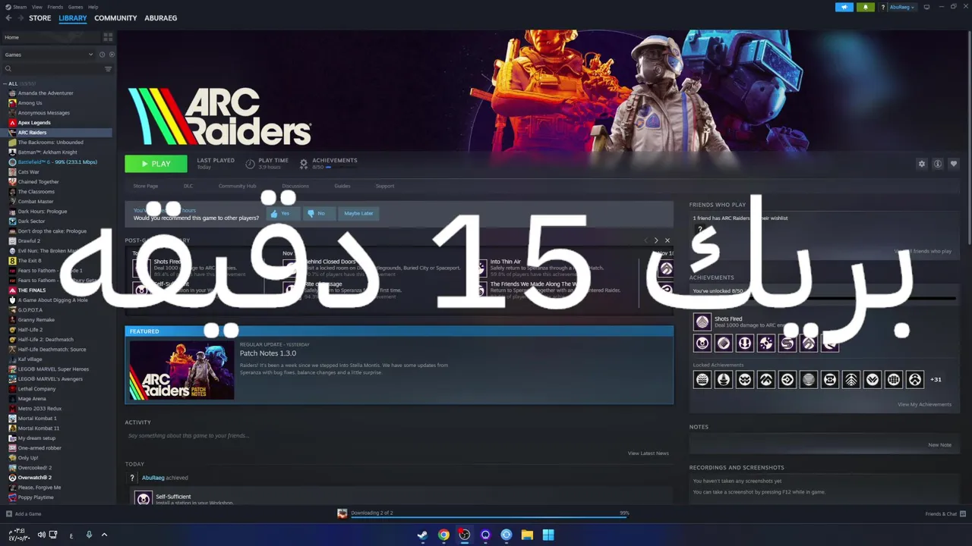
Task: Click the Home button in sidebar
Action: tap(50, 37)
